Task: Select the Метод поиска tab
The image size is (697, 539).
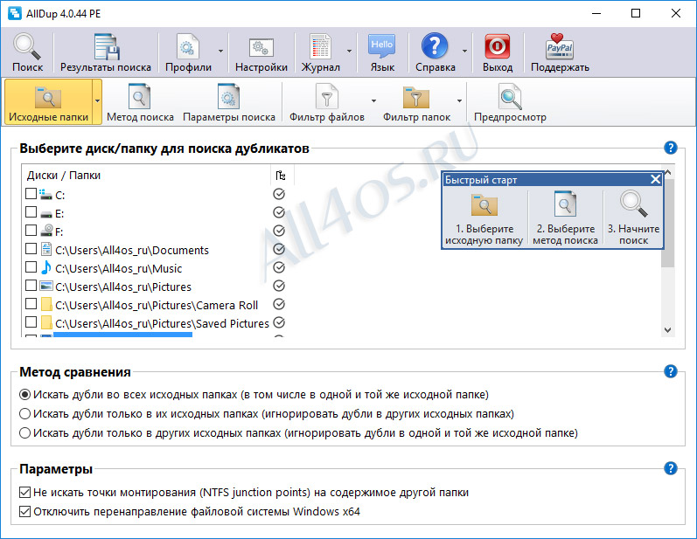Action: (140, 102)
